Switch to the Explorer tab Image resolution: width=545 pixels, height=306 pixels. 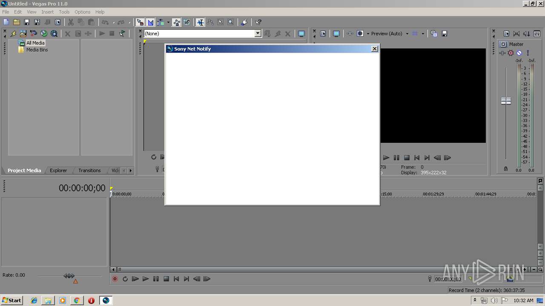58,170
